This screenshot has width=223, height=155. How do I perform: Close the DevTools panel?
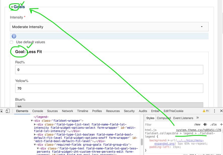221,111
